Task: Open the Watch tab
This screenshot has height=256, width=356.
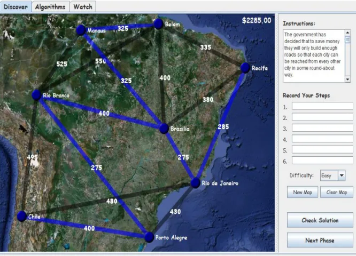Action: (83, 7)
